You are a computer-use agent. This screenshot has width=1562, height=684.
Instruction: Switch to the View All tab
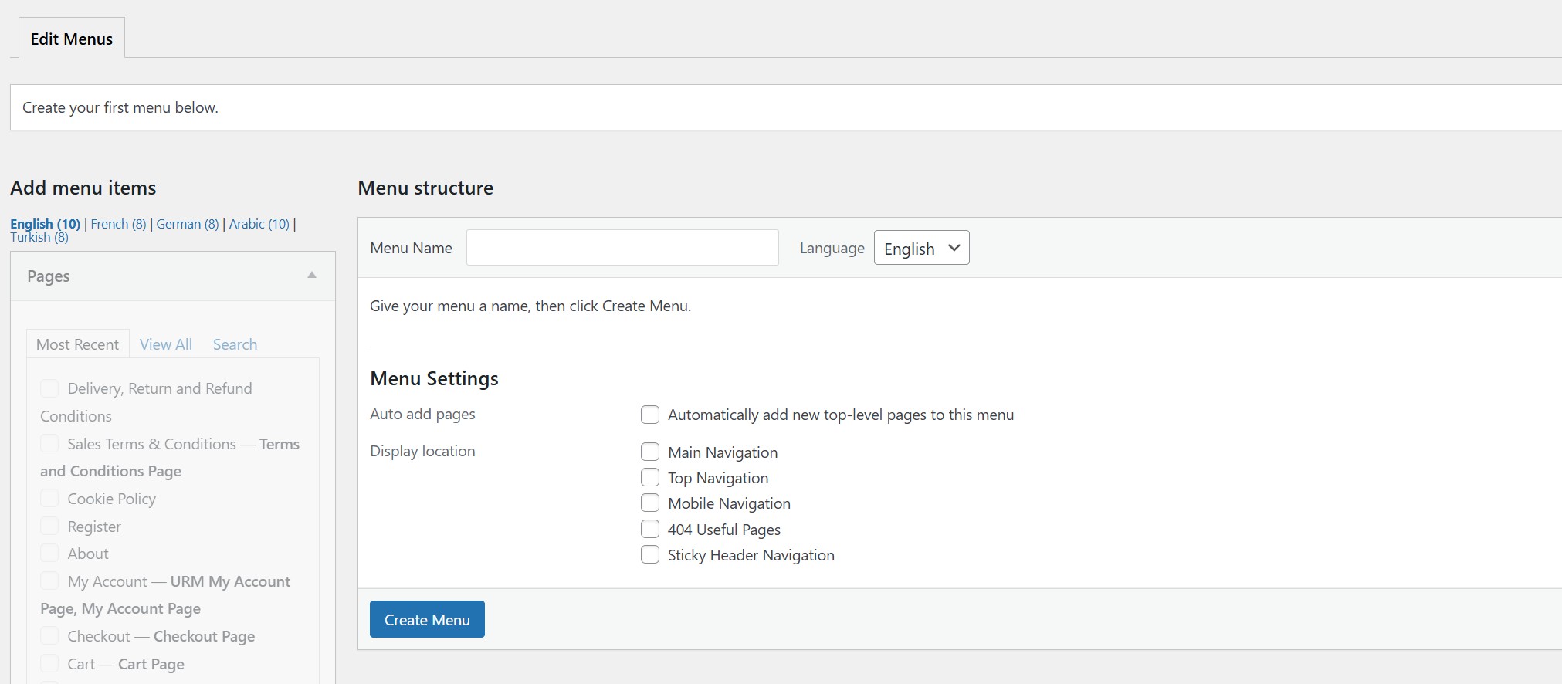pos(166,344)
